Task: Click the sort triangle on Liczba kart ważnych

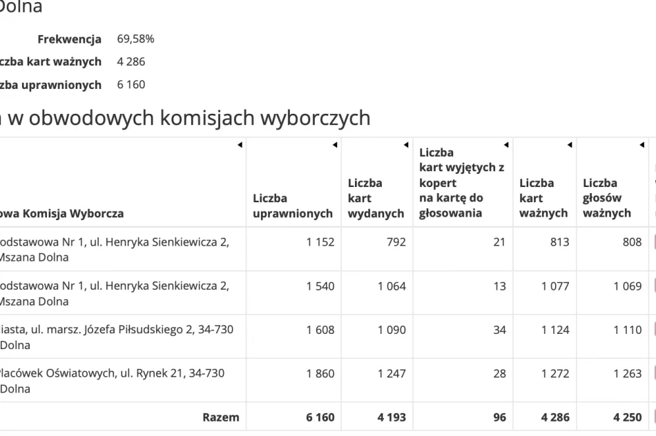Action: click(569, 145)
